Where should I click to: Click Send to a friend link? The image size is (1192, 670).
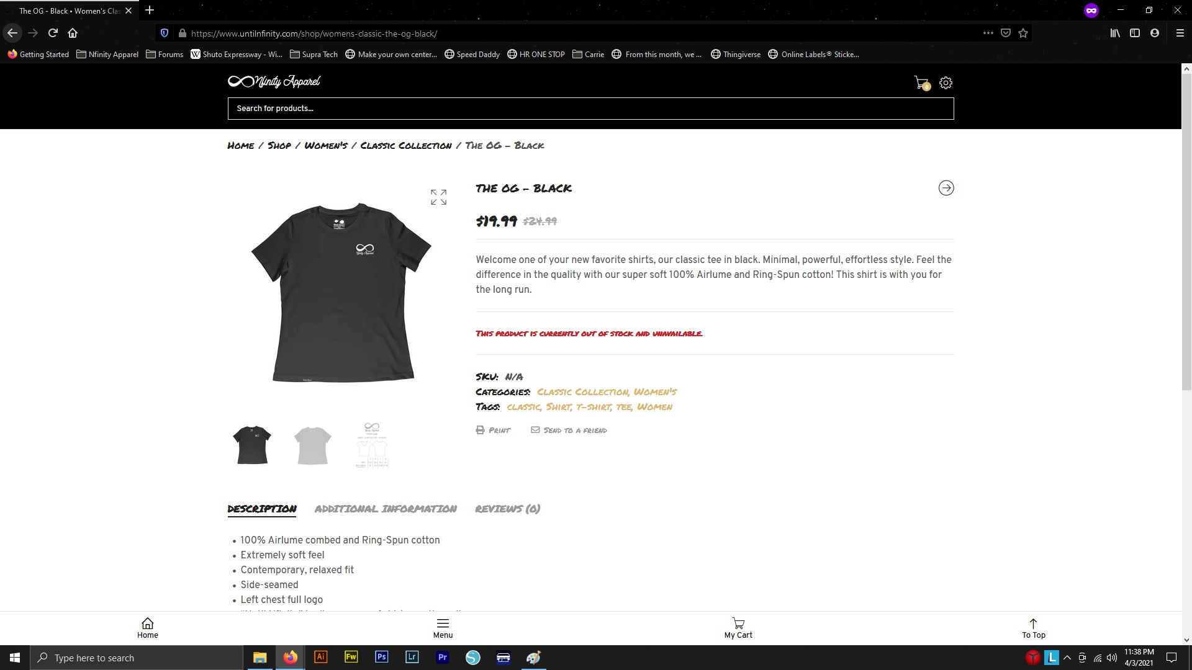point(569,430)
